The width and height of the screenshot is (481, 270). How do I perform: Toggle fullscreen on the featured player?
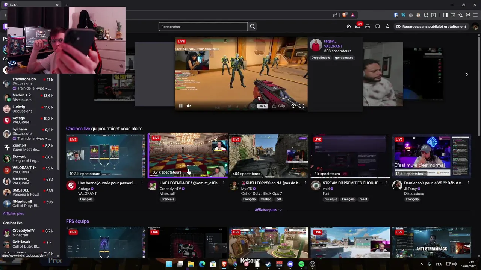pyautogui.click(x=301, y=106)
